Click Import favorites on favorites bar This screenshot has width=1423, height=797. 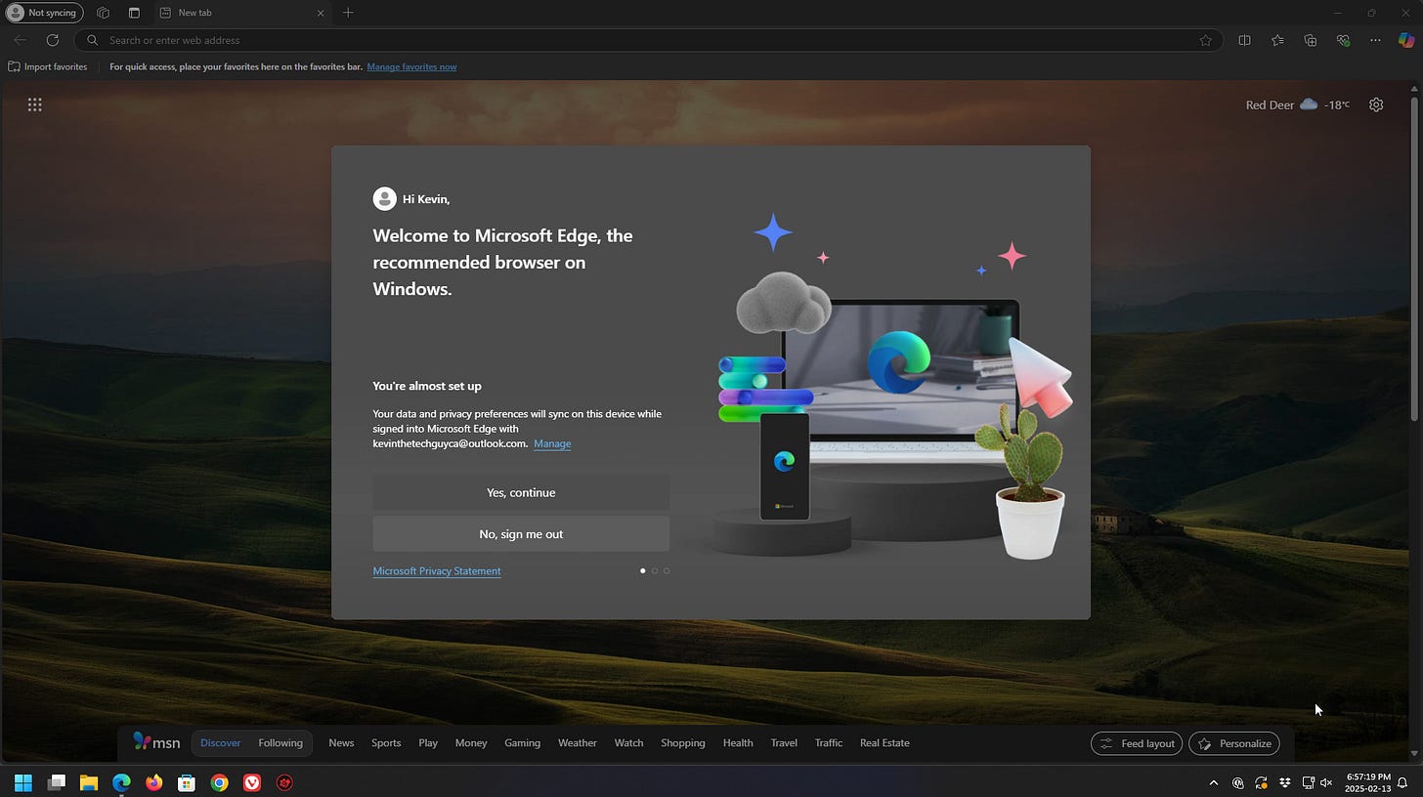coord(48,66)
